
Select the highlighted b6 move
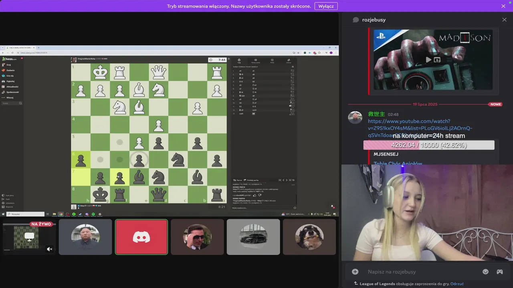point(254,114)
